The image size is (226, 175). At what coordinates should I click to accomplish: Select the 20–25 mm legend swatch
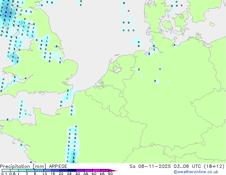tap(63, 170)
